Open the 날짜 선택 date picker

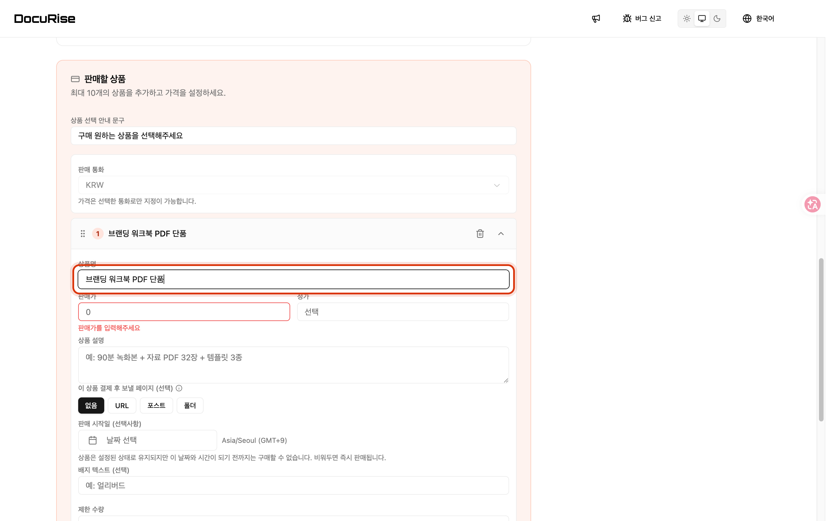[147, 440]
